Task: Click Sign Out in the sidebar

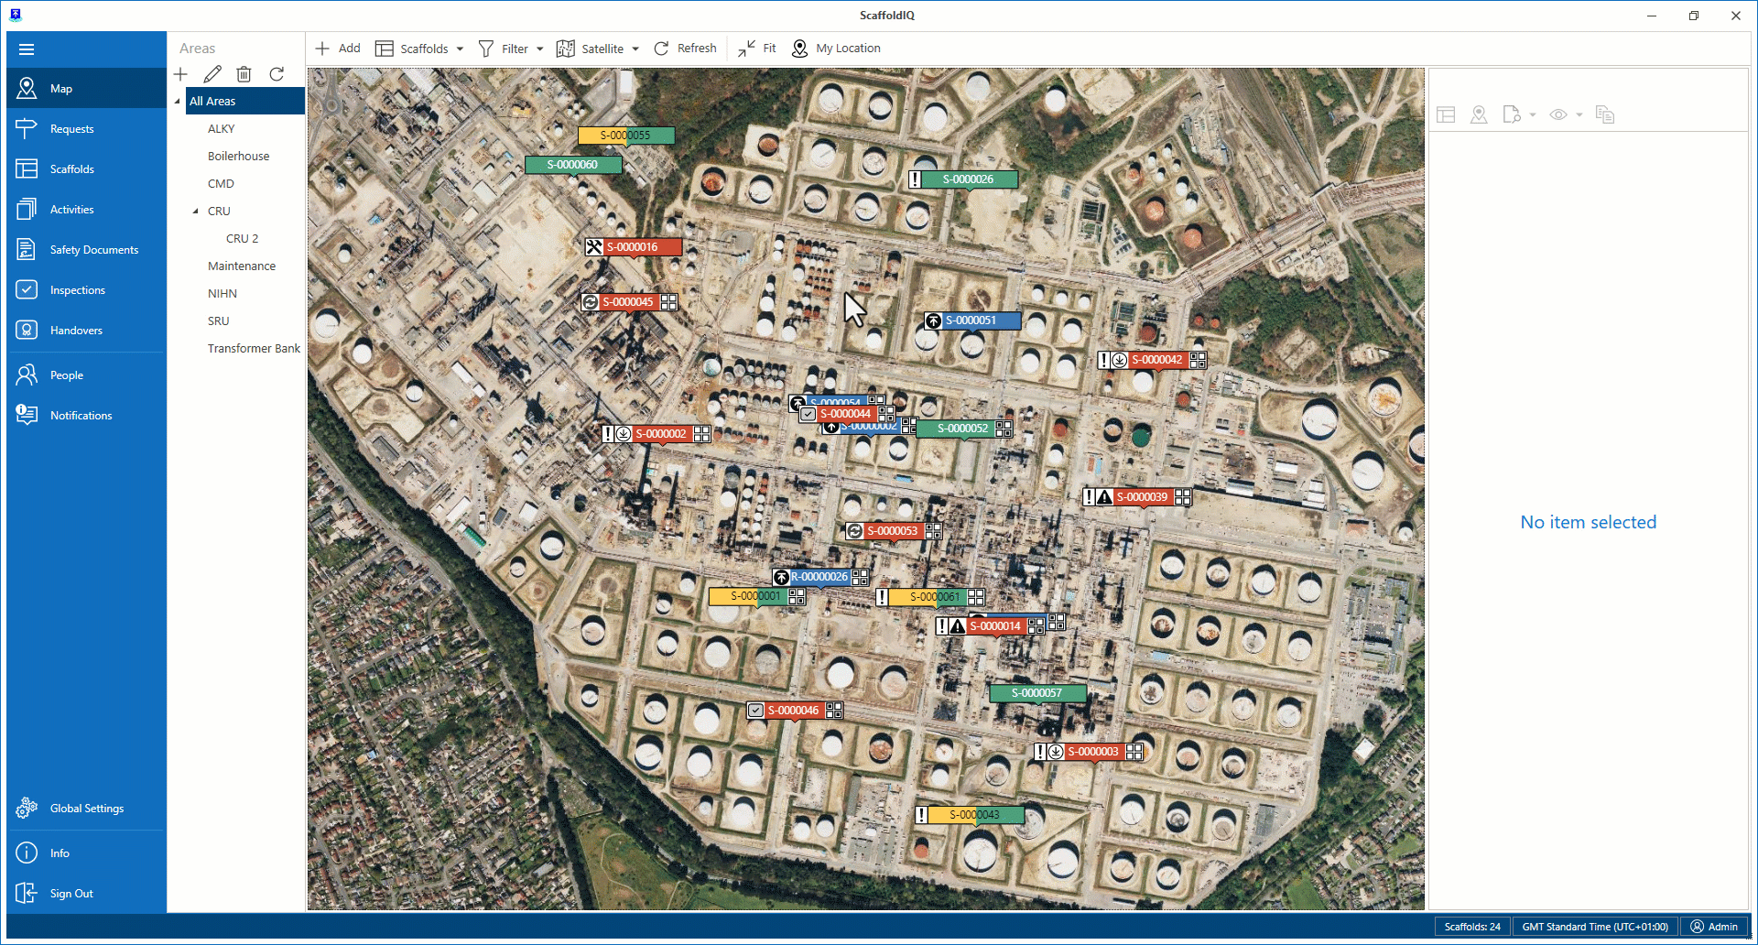Action: (x=71, y=894)
